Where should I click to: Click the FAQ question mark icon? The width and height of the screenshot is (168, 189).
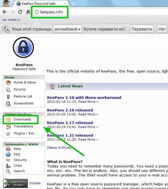[x=8, y=155]
